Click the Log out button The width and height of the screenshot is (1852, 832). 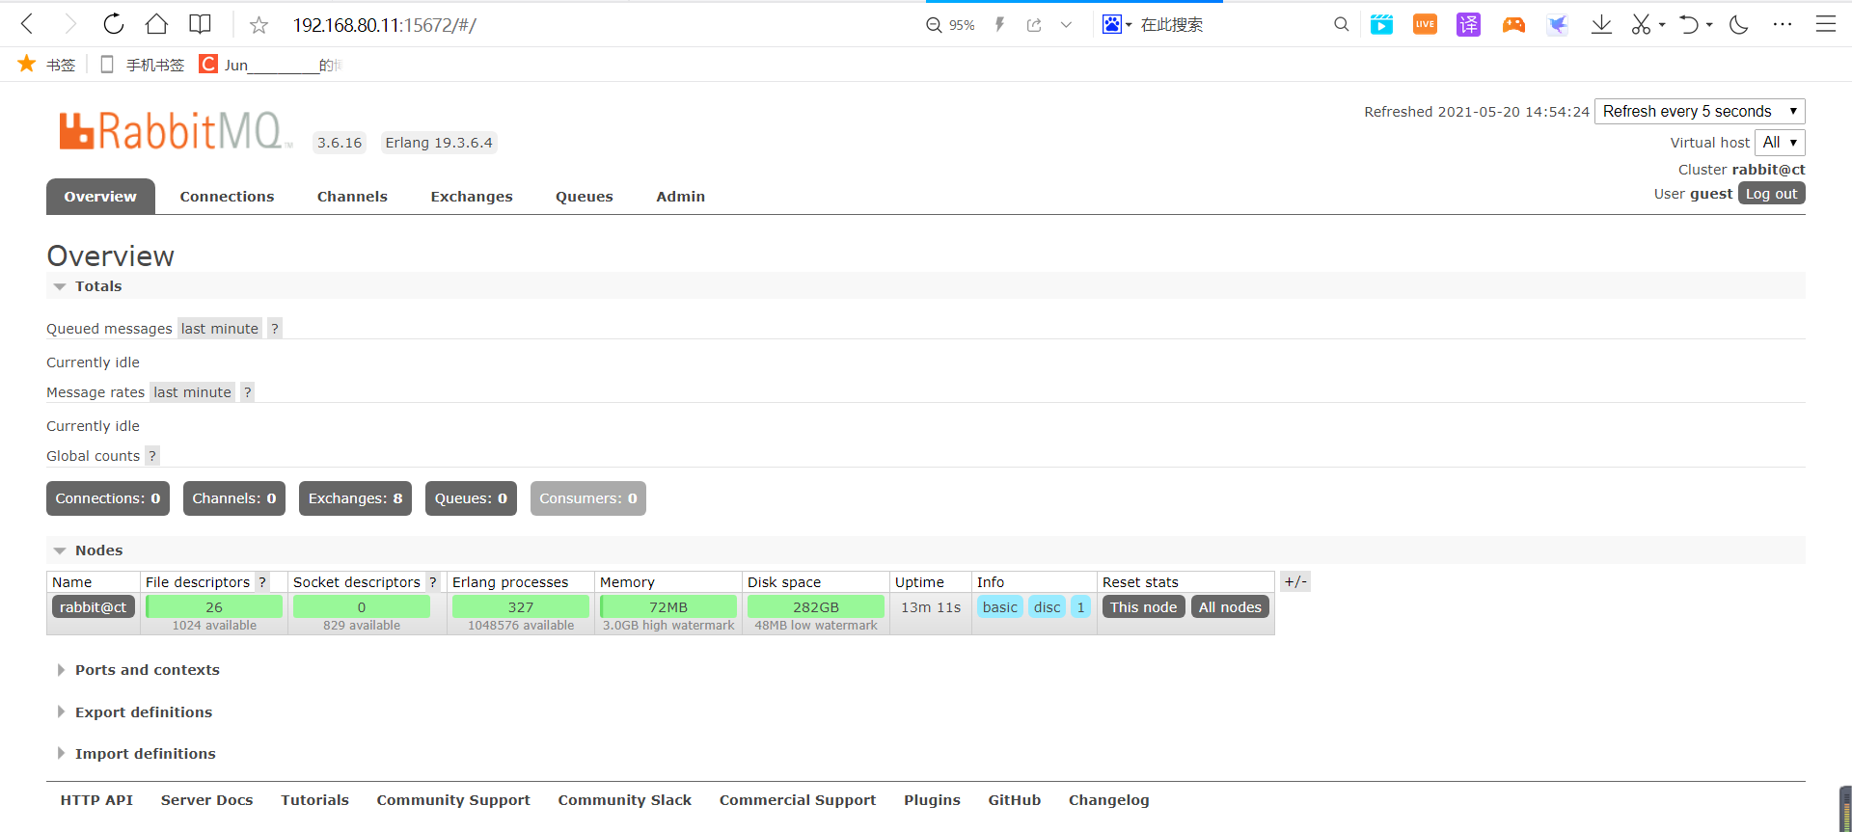pyautogui.click(x=1771, y=194)
